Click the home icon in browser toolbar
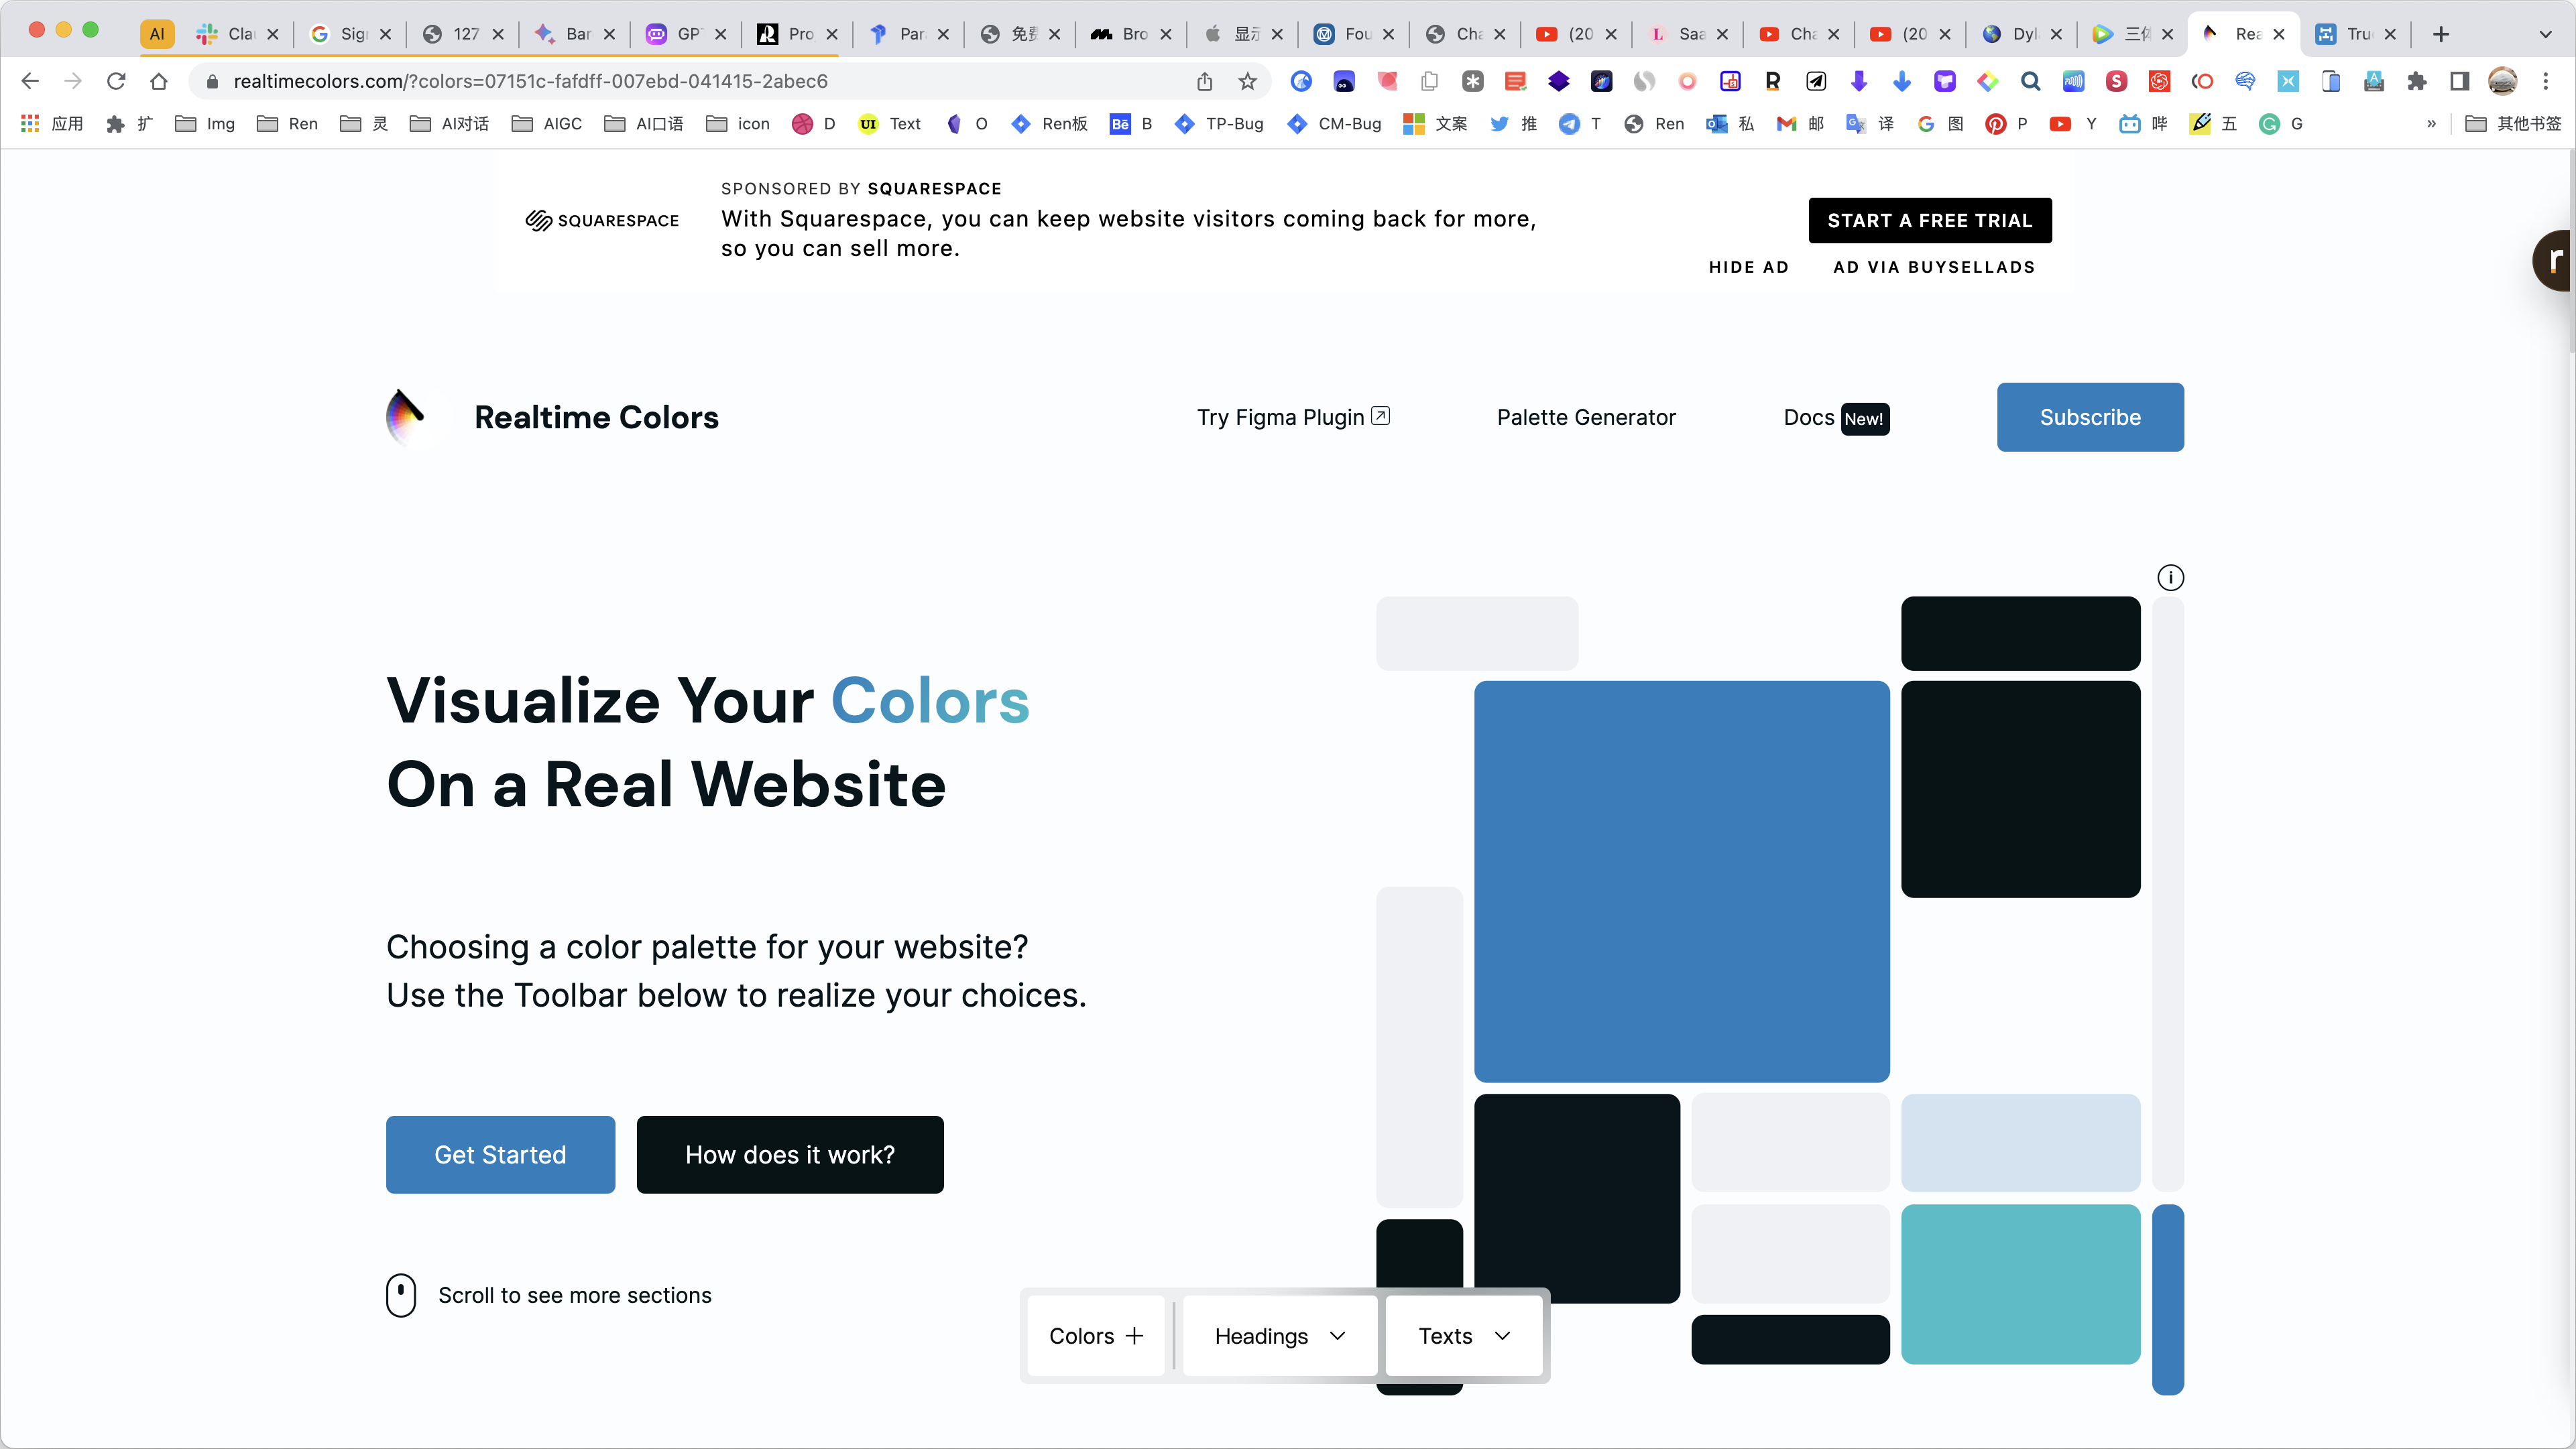The image size is (2576, 1449). tap(158, 81)
